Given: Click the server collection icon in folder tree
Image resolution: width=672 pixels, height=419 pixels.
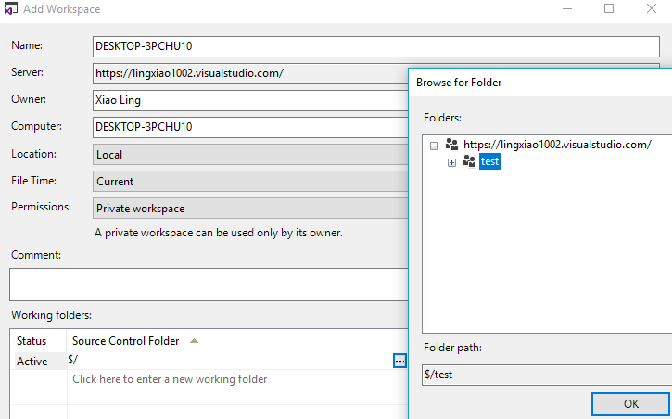Looking at the screenshot, I should click(452, 145).
